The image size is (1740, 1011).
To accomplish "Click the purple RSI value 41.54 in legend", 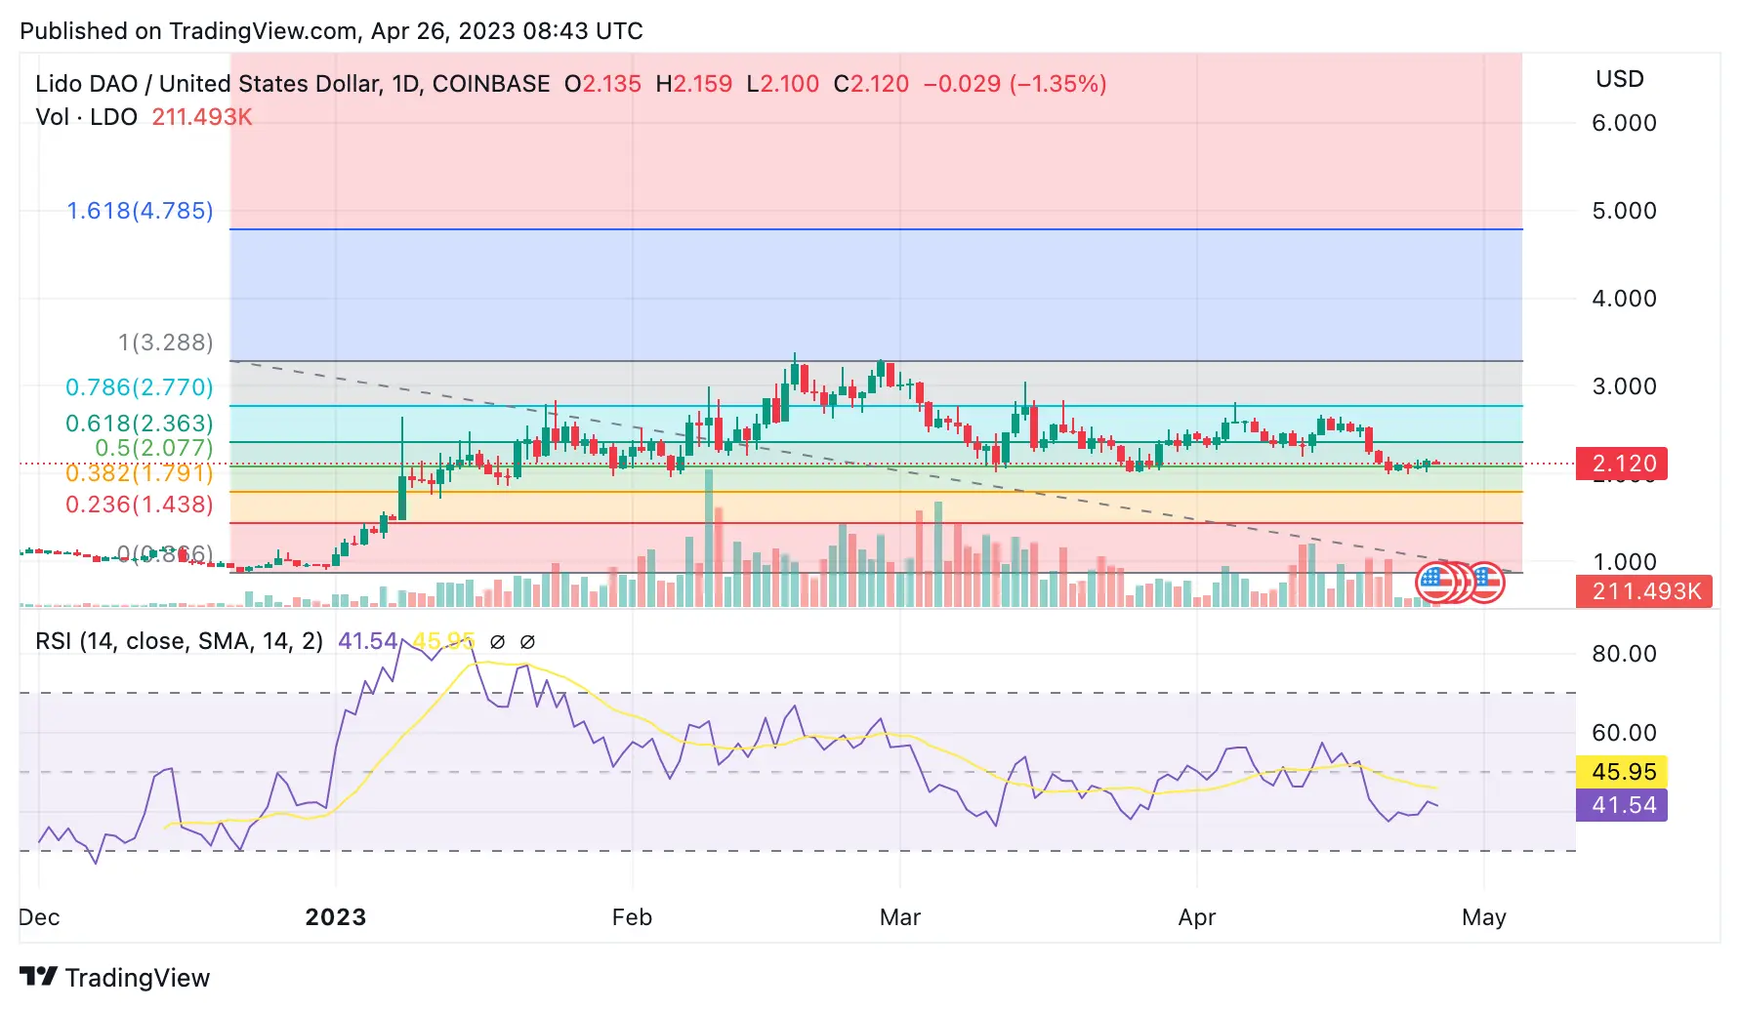I will (367, 641).
